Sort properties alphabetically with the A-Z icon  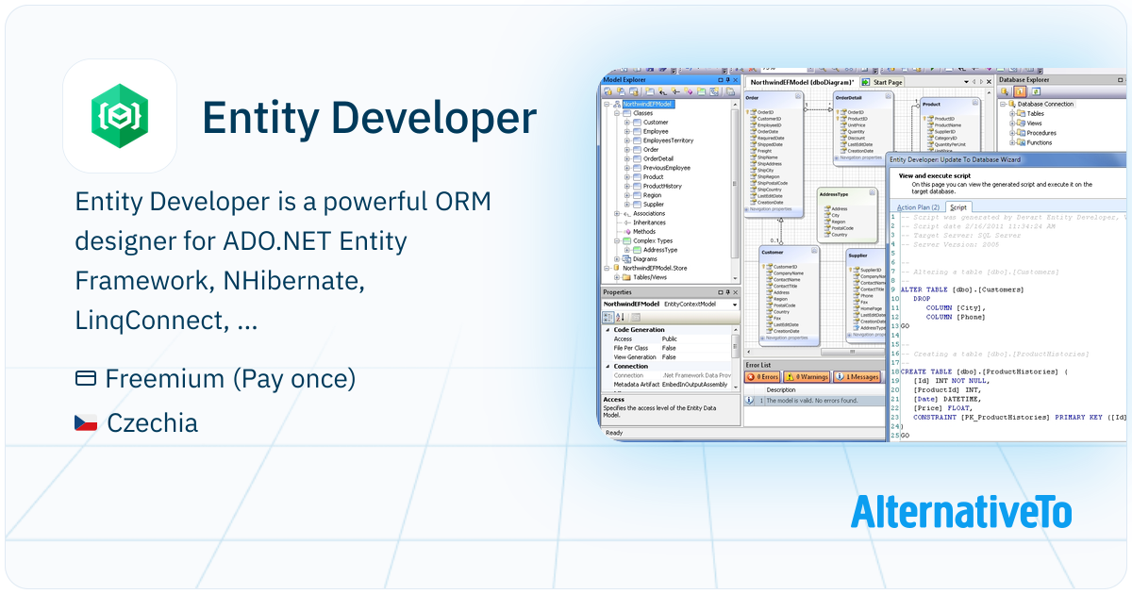click(x=619, y=317)
